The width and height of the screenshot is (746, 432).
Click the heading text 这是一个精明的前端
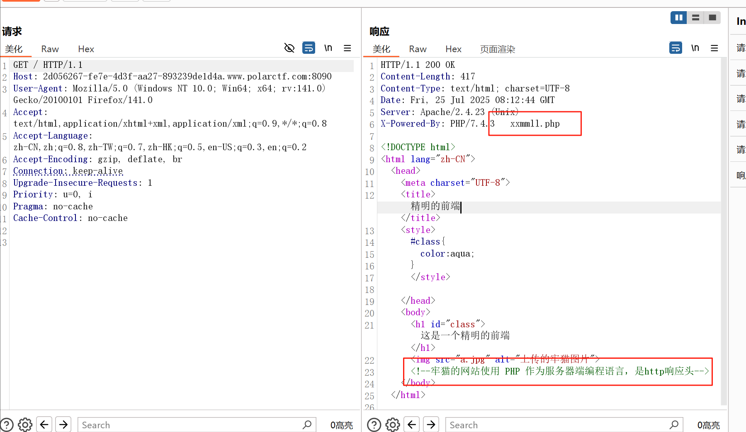(x=465, y=336)
